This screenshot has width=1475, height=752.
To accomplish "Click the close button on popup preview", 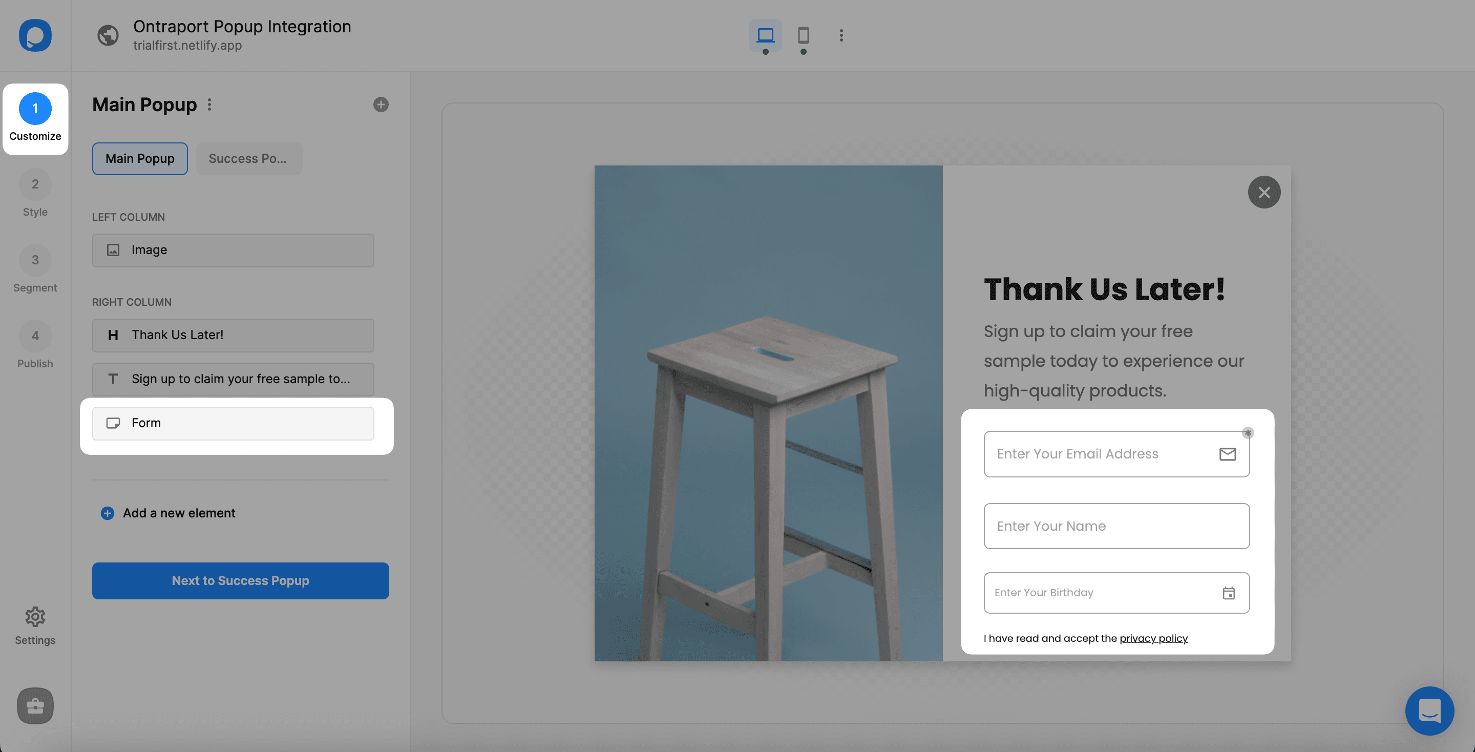I will coord(1263,192).
